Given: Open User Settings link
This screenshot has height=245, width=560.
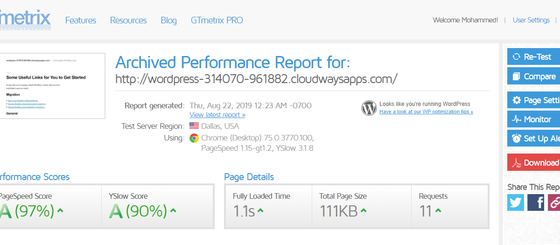Looking at the screenshot, I should click(x=531, y=20).
